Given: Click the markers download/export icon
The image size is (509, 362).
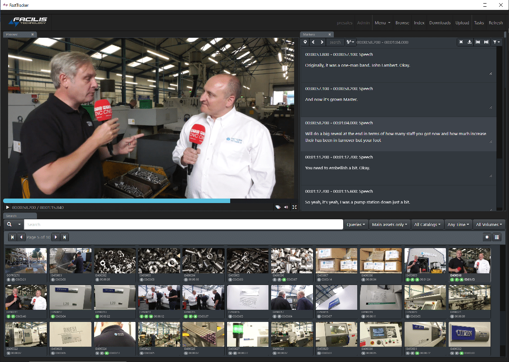Looking at the screenshot, I should (469, 42).
